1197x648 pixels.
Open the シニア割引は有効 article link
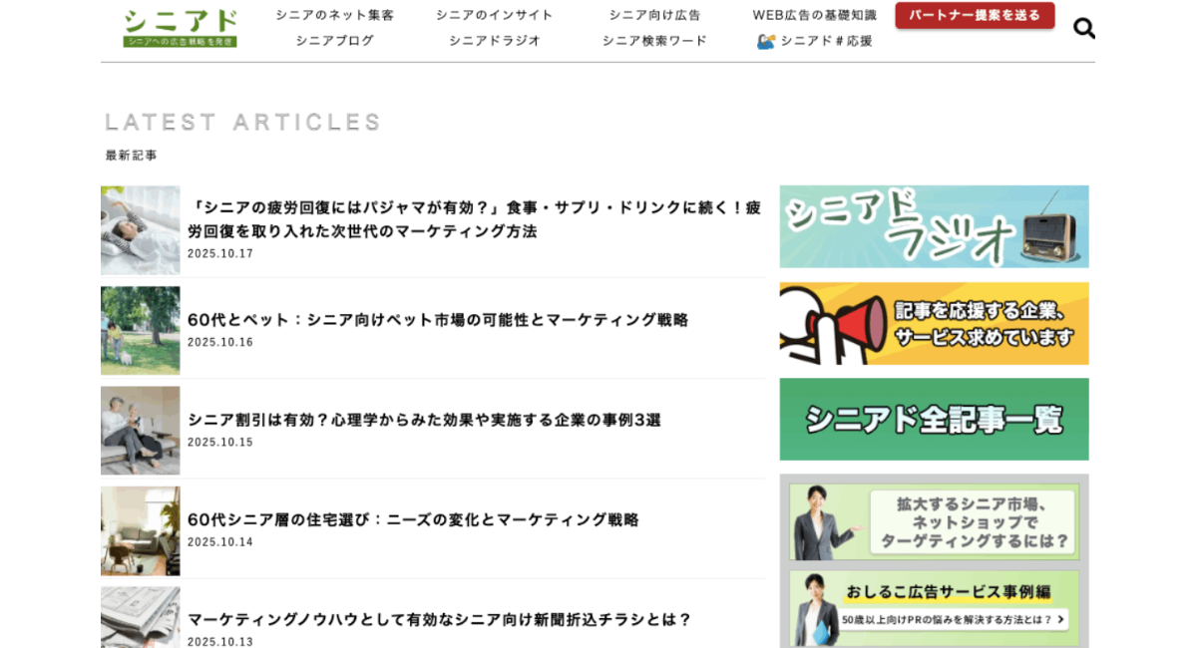[424, 421]
